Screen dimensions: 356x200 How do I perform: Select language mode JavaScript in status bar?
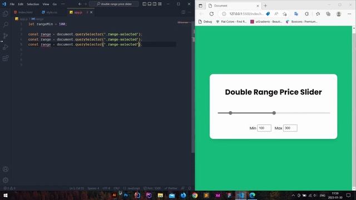click(x=132, y=188)
